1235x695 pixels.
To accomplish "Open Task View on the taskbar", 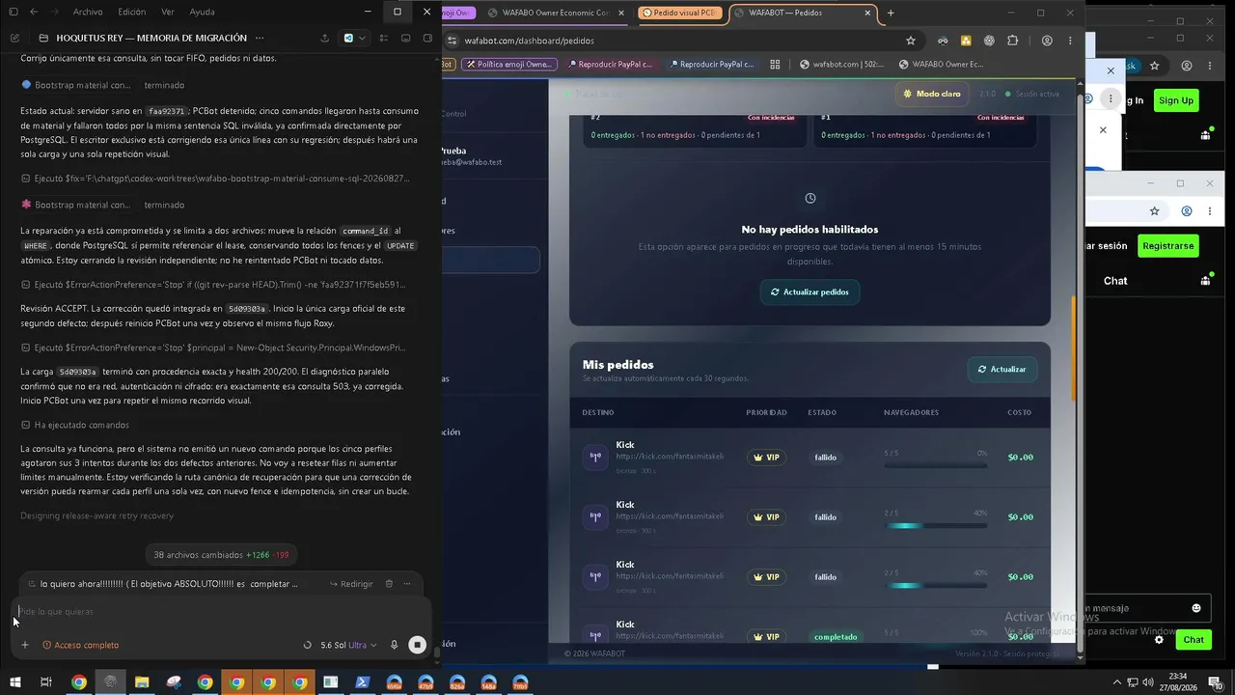I will point(45,682).
